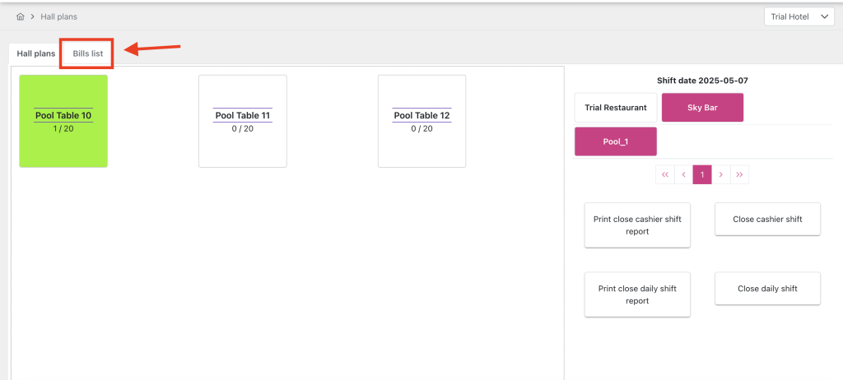Go to first page of pagination
Image resolution: width=843 pixels, height=380 pixels.
665,174
